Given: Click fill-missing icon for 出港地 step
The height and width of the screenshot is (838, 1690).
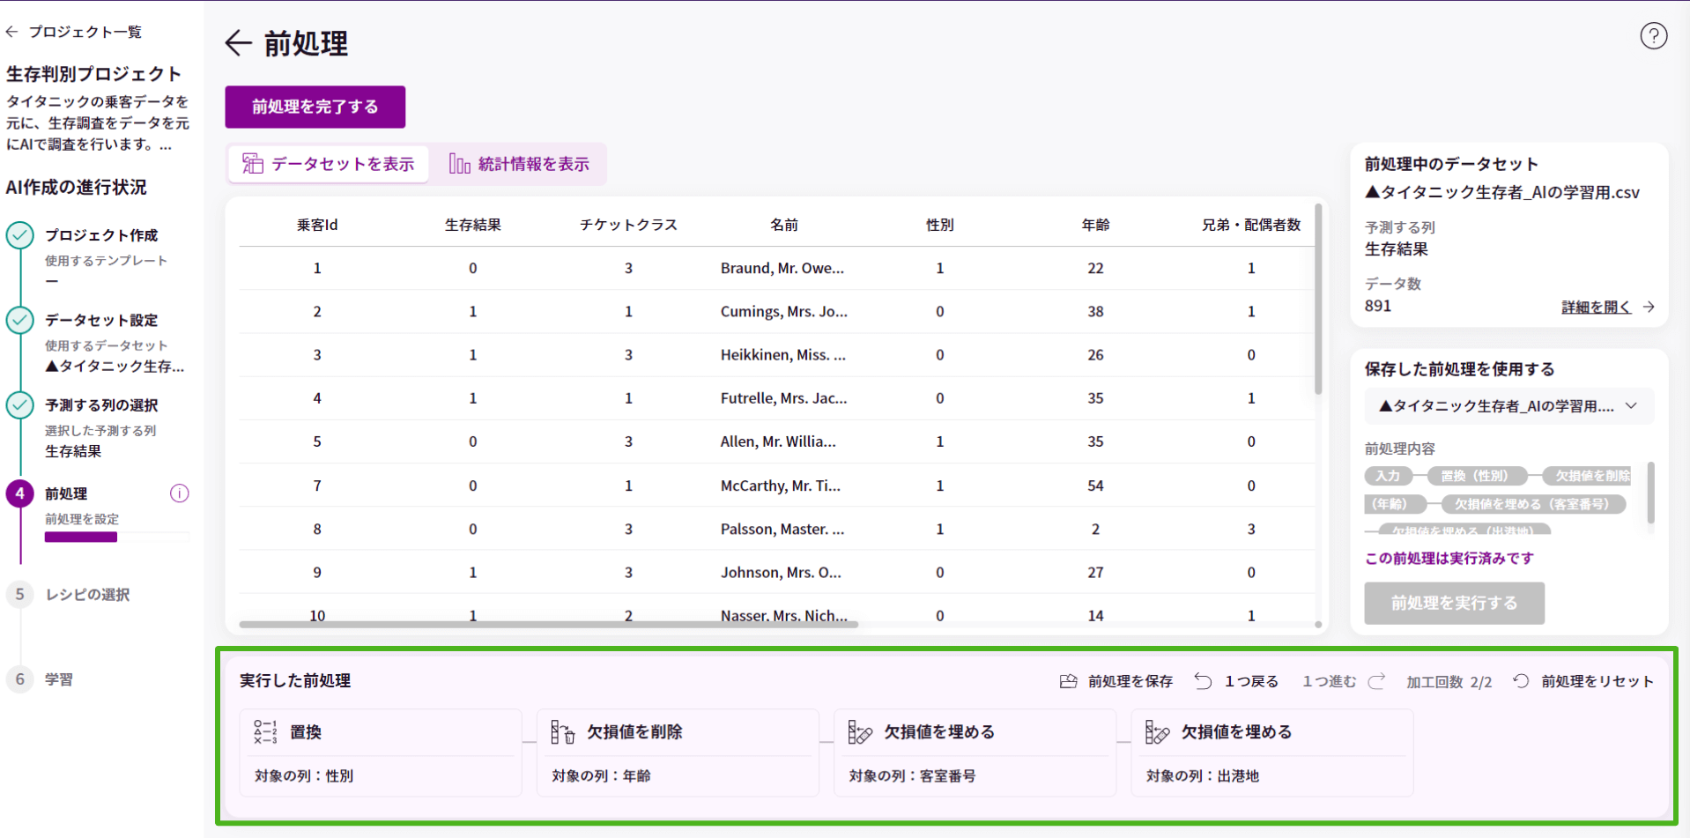Looking at the screenshot, I should pyautogui.click(x=1156, y=731).
